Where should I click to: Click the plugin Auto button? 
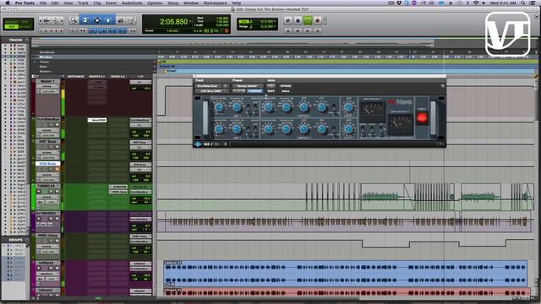point(271,86)
